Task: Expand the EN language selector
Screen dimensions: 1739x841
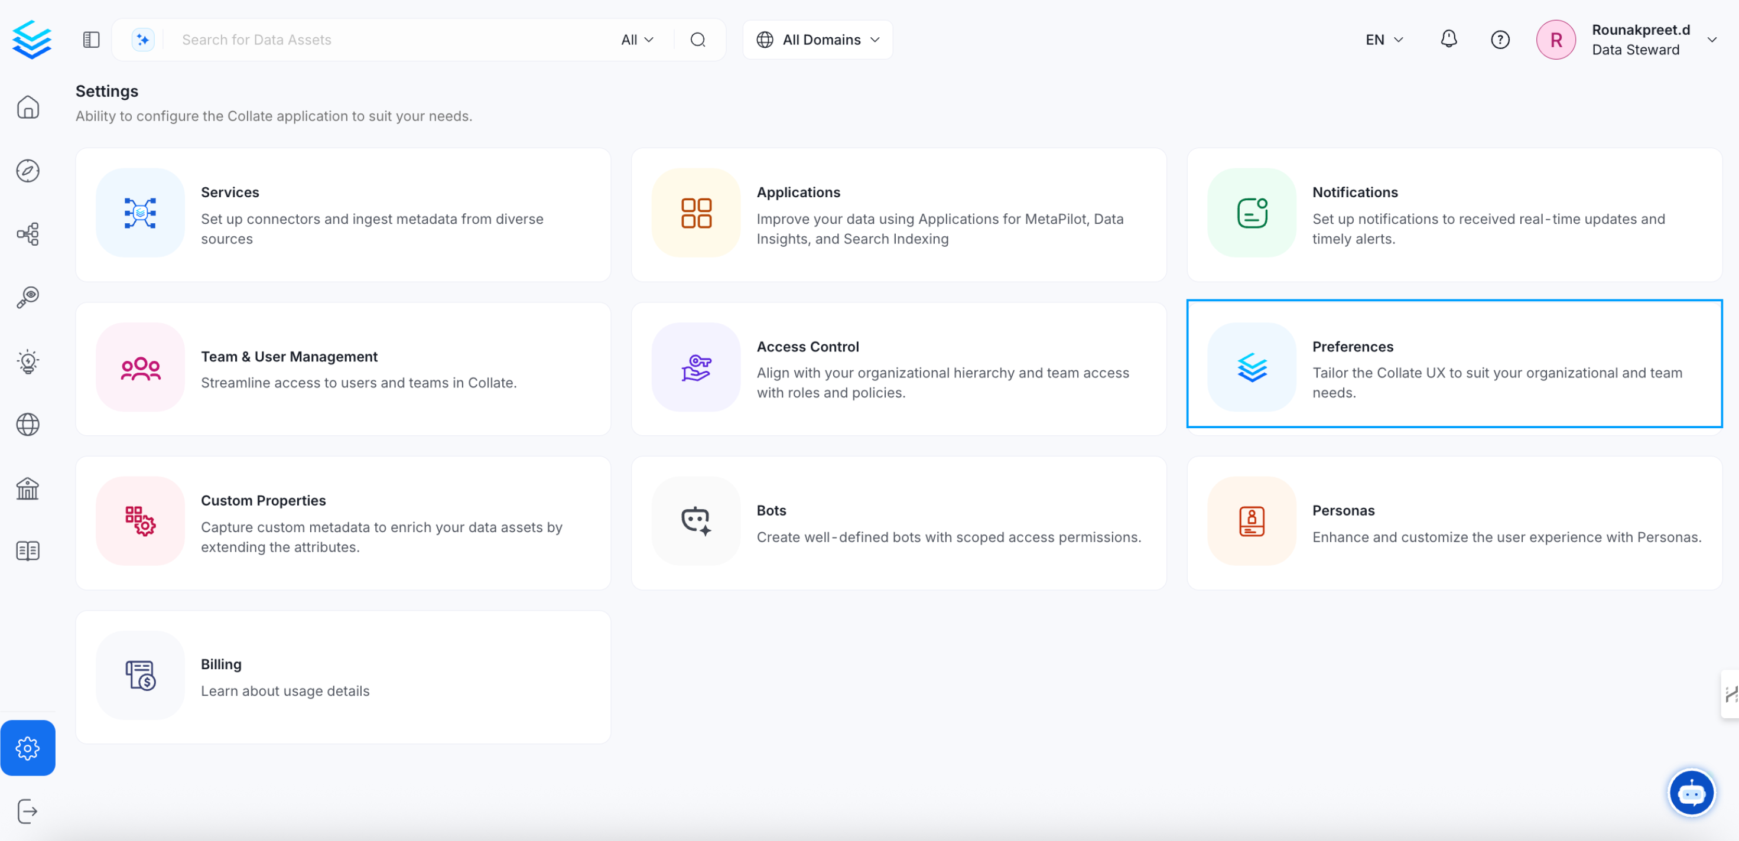Action: (1384, 40)
